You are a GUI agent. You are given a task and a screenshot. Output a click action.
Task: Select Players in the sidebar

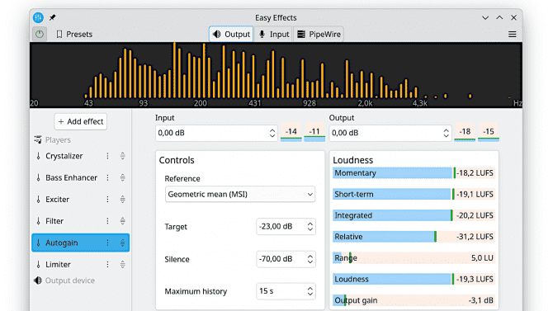pyautogui.click(x=52, y=140)
